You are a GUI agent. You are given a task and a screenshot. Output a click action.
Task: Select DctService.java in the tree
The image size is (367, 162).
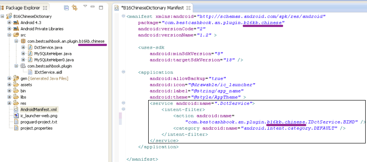pos(48,47)
